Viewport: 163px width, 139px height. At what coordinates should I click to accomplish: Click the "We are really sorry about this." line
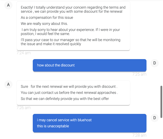(44, 24)
